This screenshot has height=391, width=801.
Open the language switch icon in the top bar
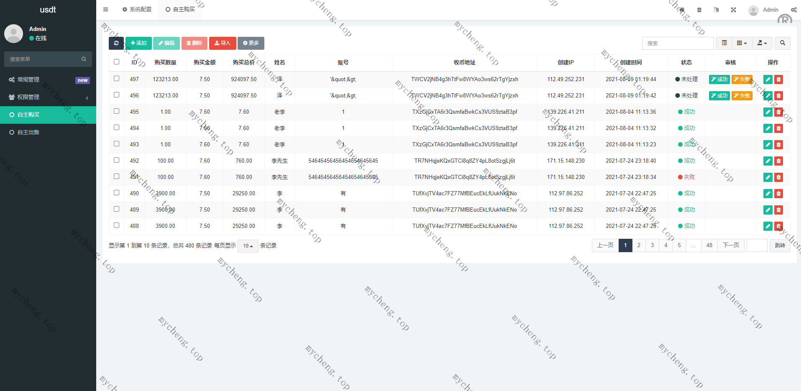tap(716, 10)
